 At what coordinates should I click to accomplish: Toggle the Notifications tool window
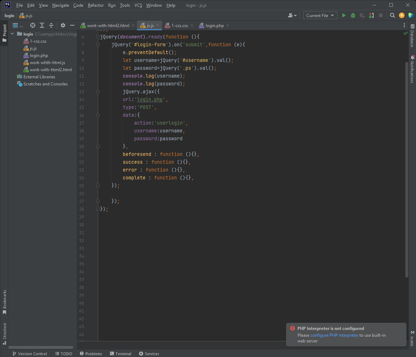tap(412, 69)
